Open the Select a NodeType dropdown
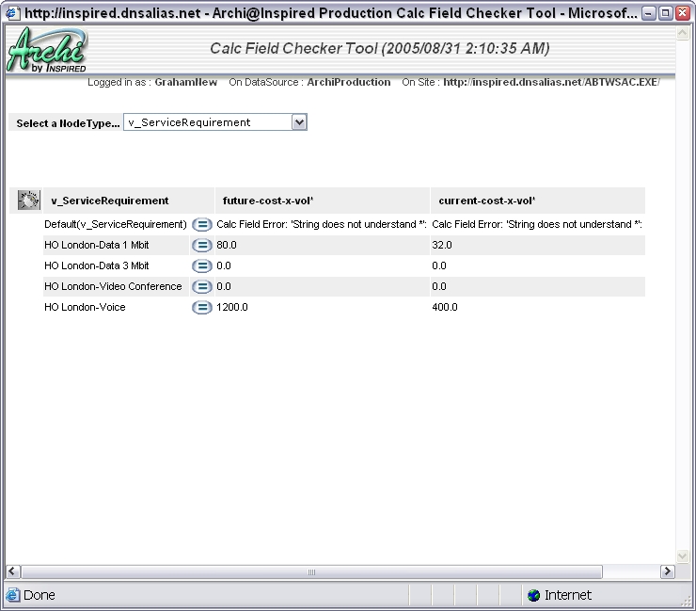The image size is (696, 611). tap(299, 122)
